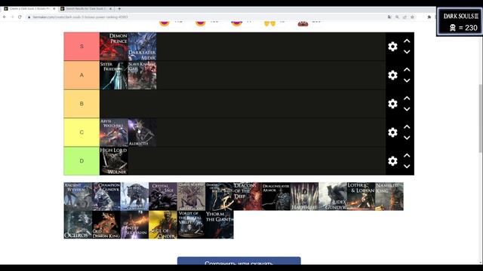
Task: Pick Ancient Wyvern from unranked pool
Action: click(x=78, y=196)
